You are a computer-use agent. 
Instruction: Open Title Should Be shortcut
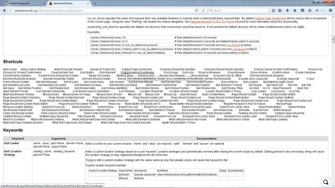tap(86, 116)
